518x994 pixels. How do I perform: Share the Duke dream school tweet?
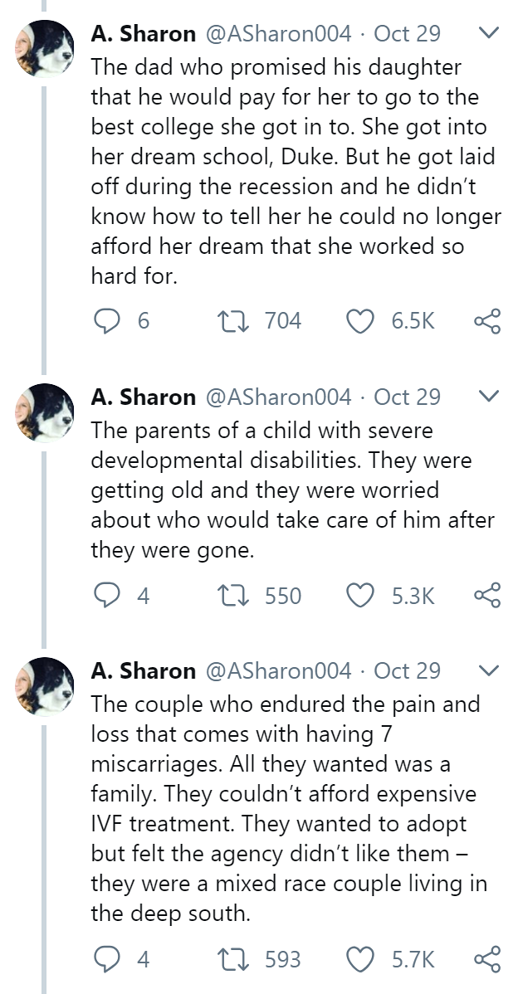point(487,321)
